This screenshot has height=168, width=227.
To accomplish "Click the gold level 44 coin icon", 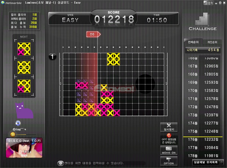I will tap(12, 134).
